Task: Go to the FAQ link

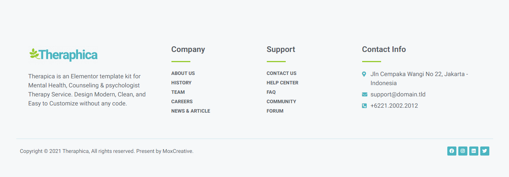Action: pyautogui.click(x=271, y=92)
